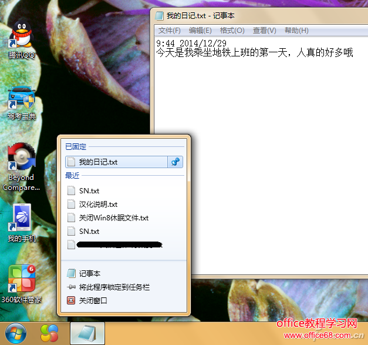The height and width of the screenshot is (345, 368).
Task: Open 关闭Win8休眠文件.txt from recent list
Action: [x=124, y=218]
